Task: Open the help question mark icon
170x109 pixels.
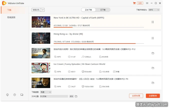Action: (15, 95)
